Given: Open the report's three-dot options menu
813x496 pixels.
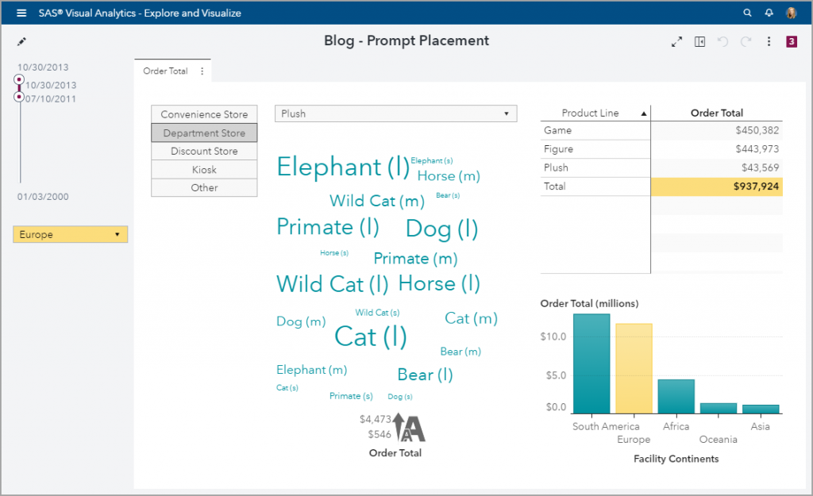Looking at the screenshot, I should [x=769, y=42].
